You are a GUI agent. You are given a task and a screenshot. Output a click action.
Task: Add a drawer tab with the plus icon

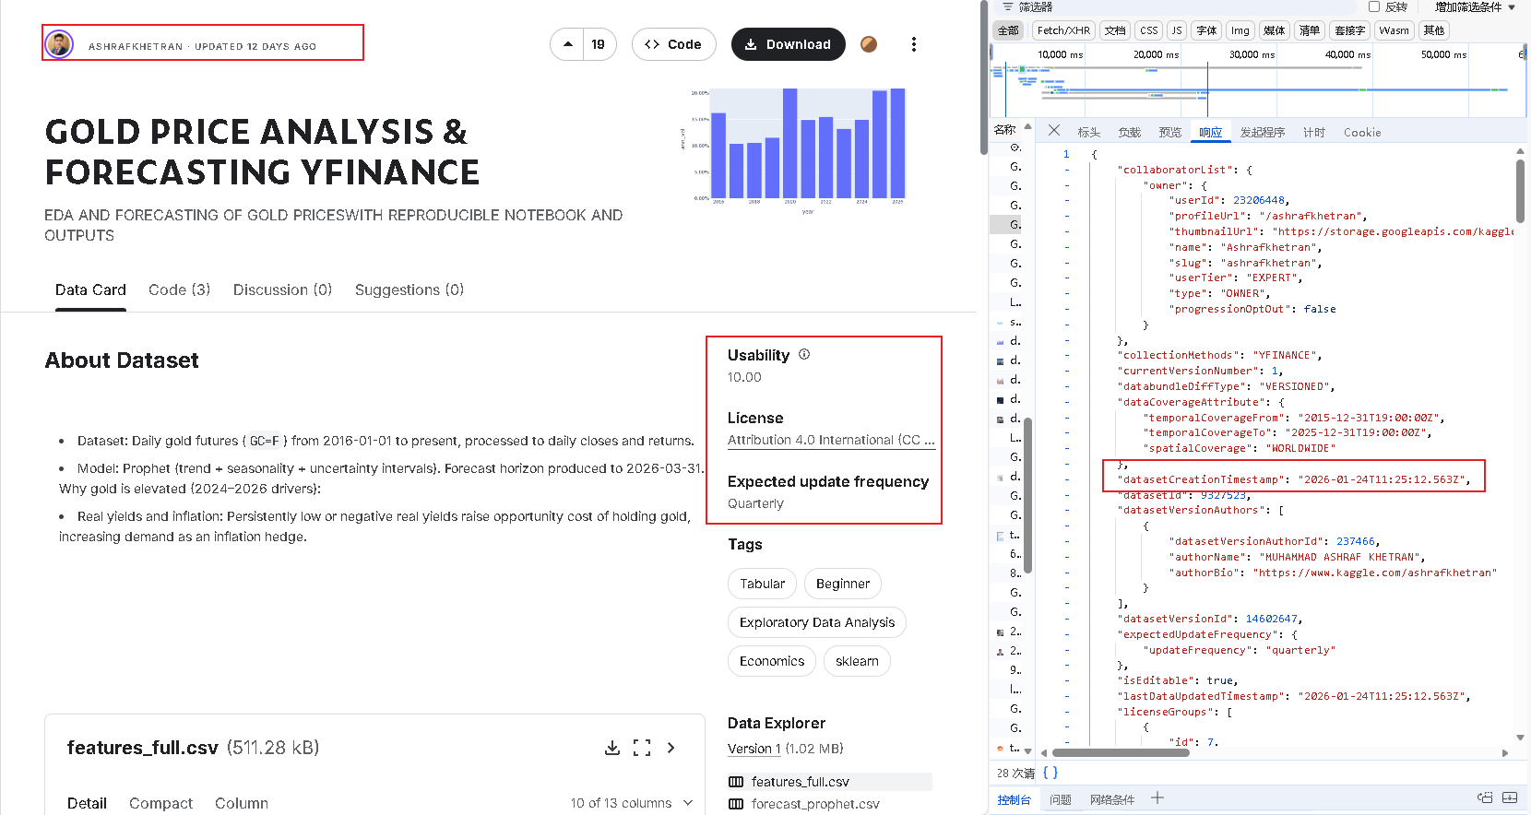tap(1157, 797)
